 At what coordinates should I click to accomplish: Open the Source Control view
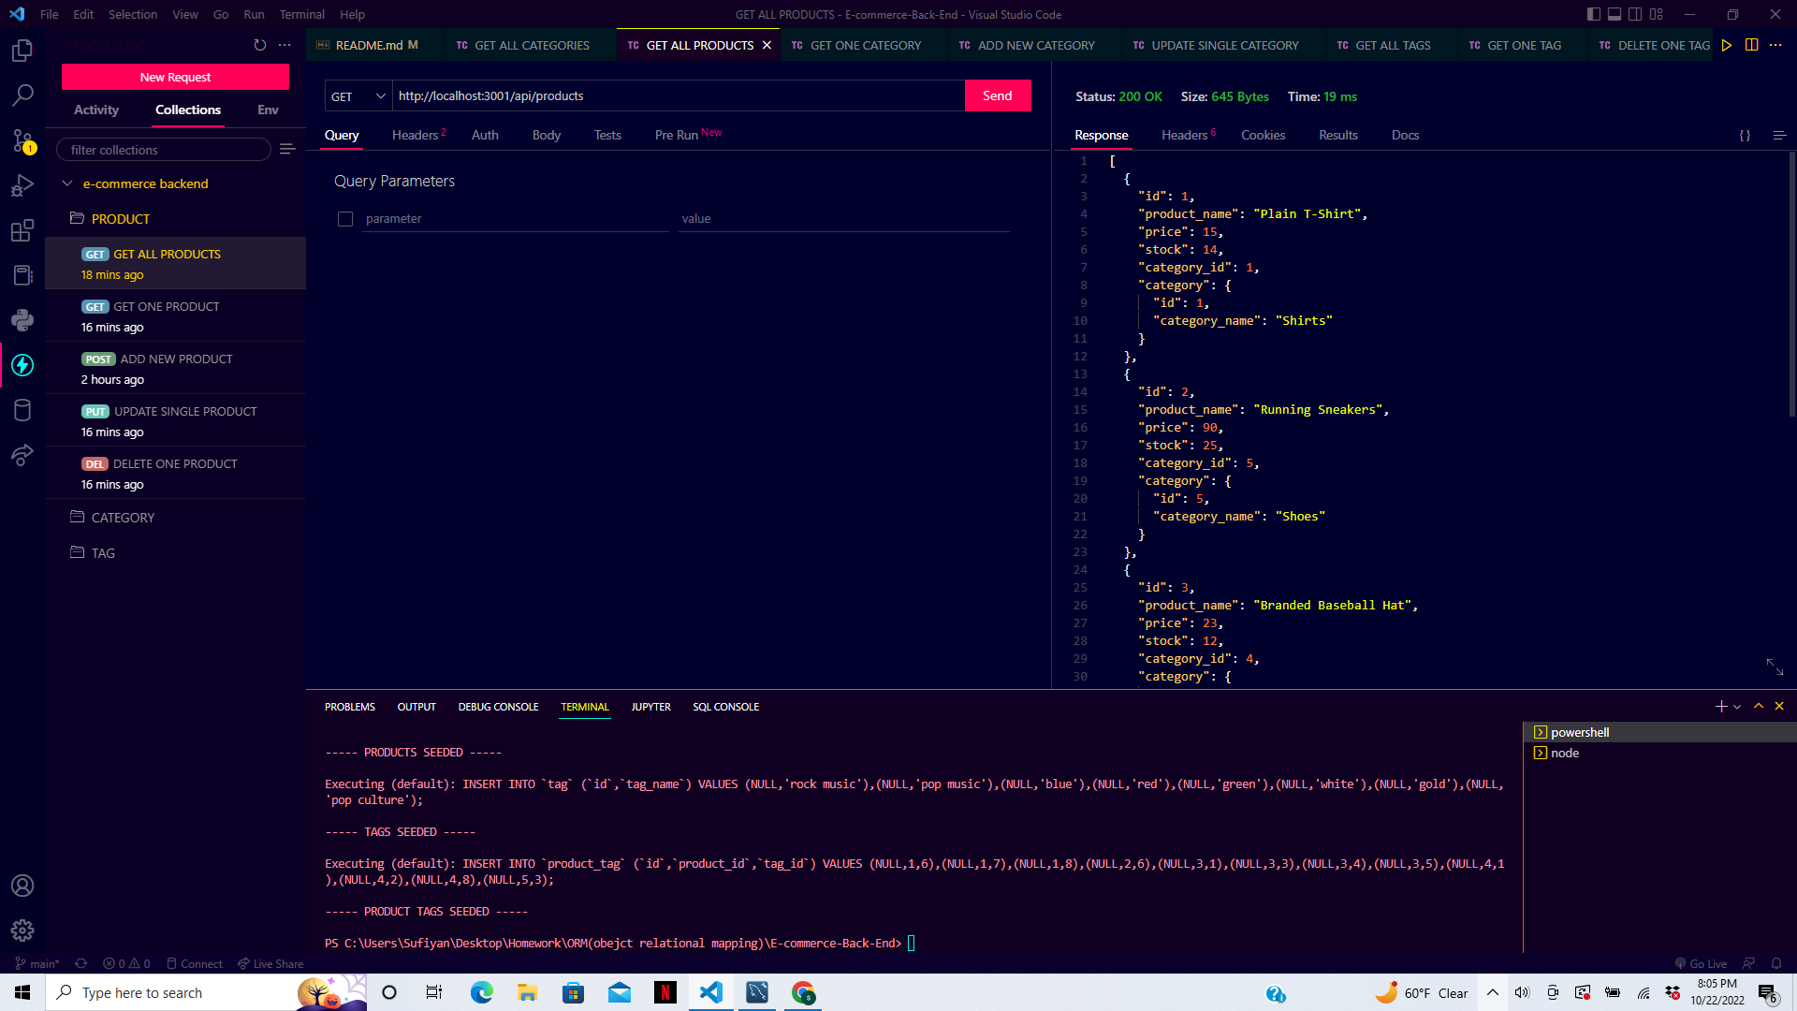pyautogui.click(x=22, y=140)
